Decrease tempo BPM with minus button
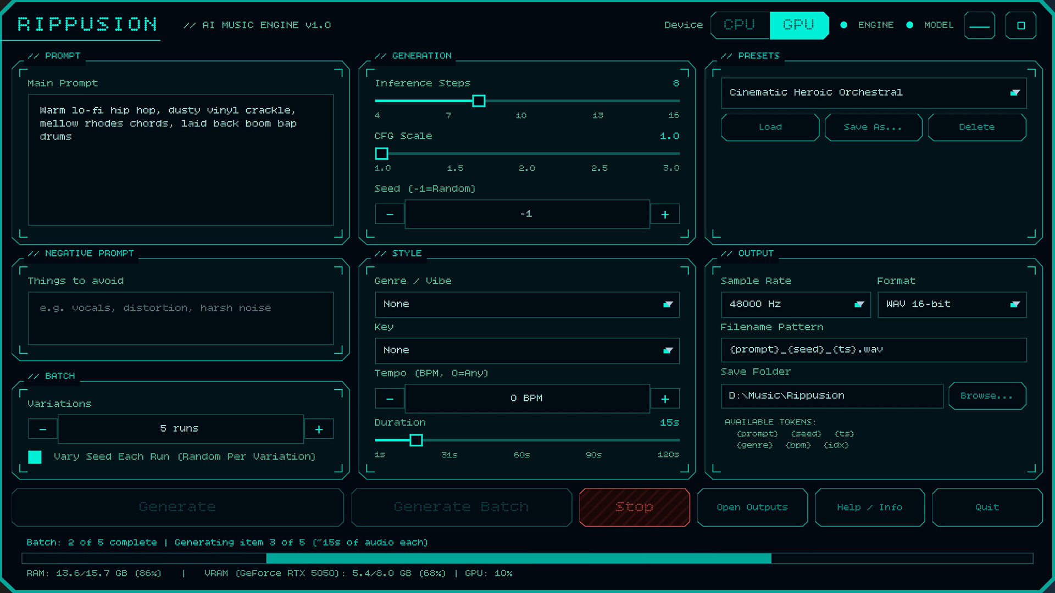The height and width of the screenshot is (593, 1055). [x=390, y=399]
